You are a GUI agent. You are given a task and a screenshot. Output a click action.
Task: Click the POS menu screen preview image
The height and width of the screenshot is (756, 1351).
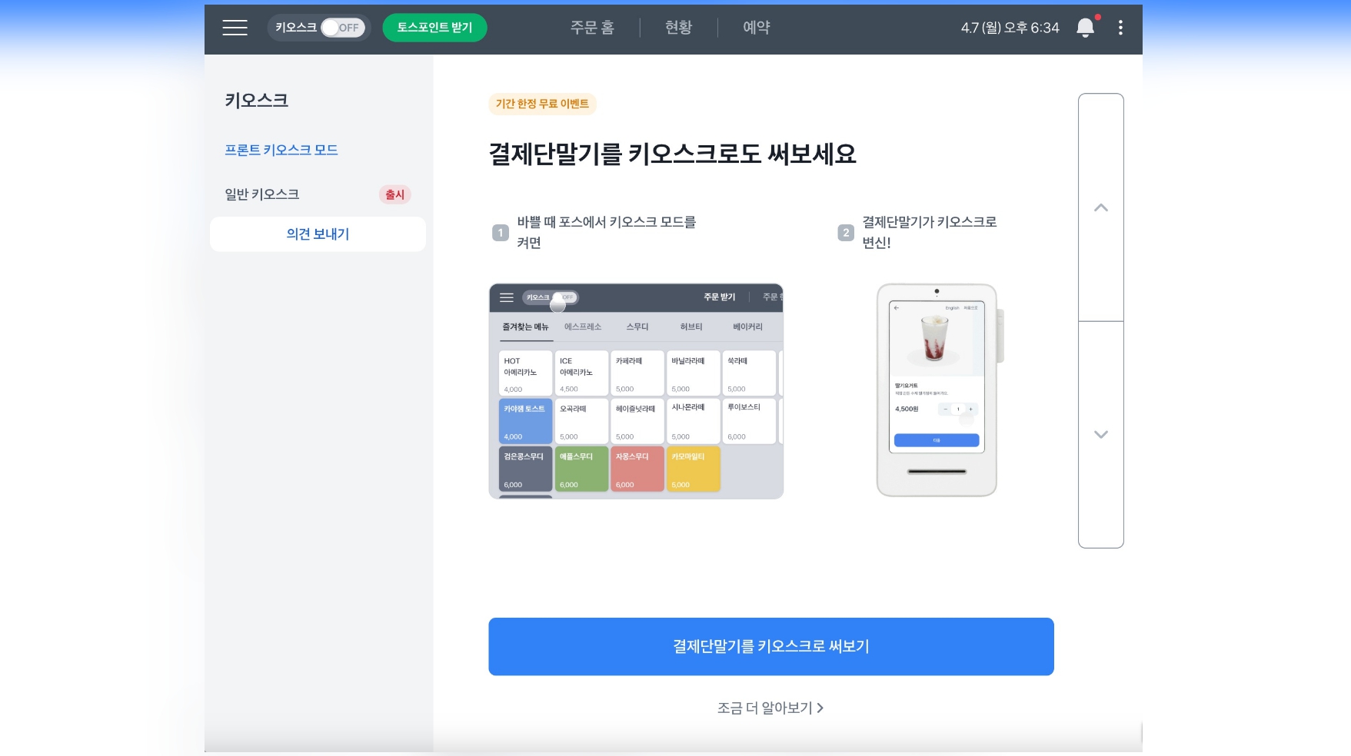pos(636,391)
